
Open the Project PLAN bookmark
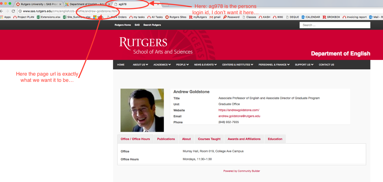coord(24,17)
